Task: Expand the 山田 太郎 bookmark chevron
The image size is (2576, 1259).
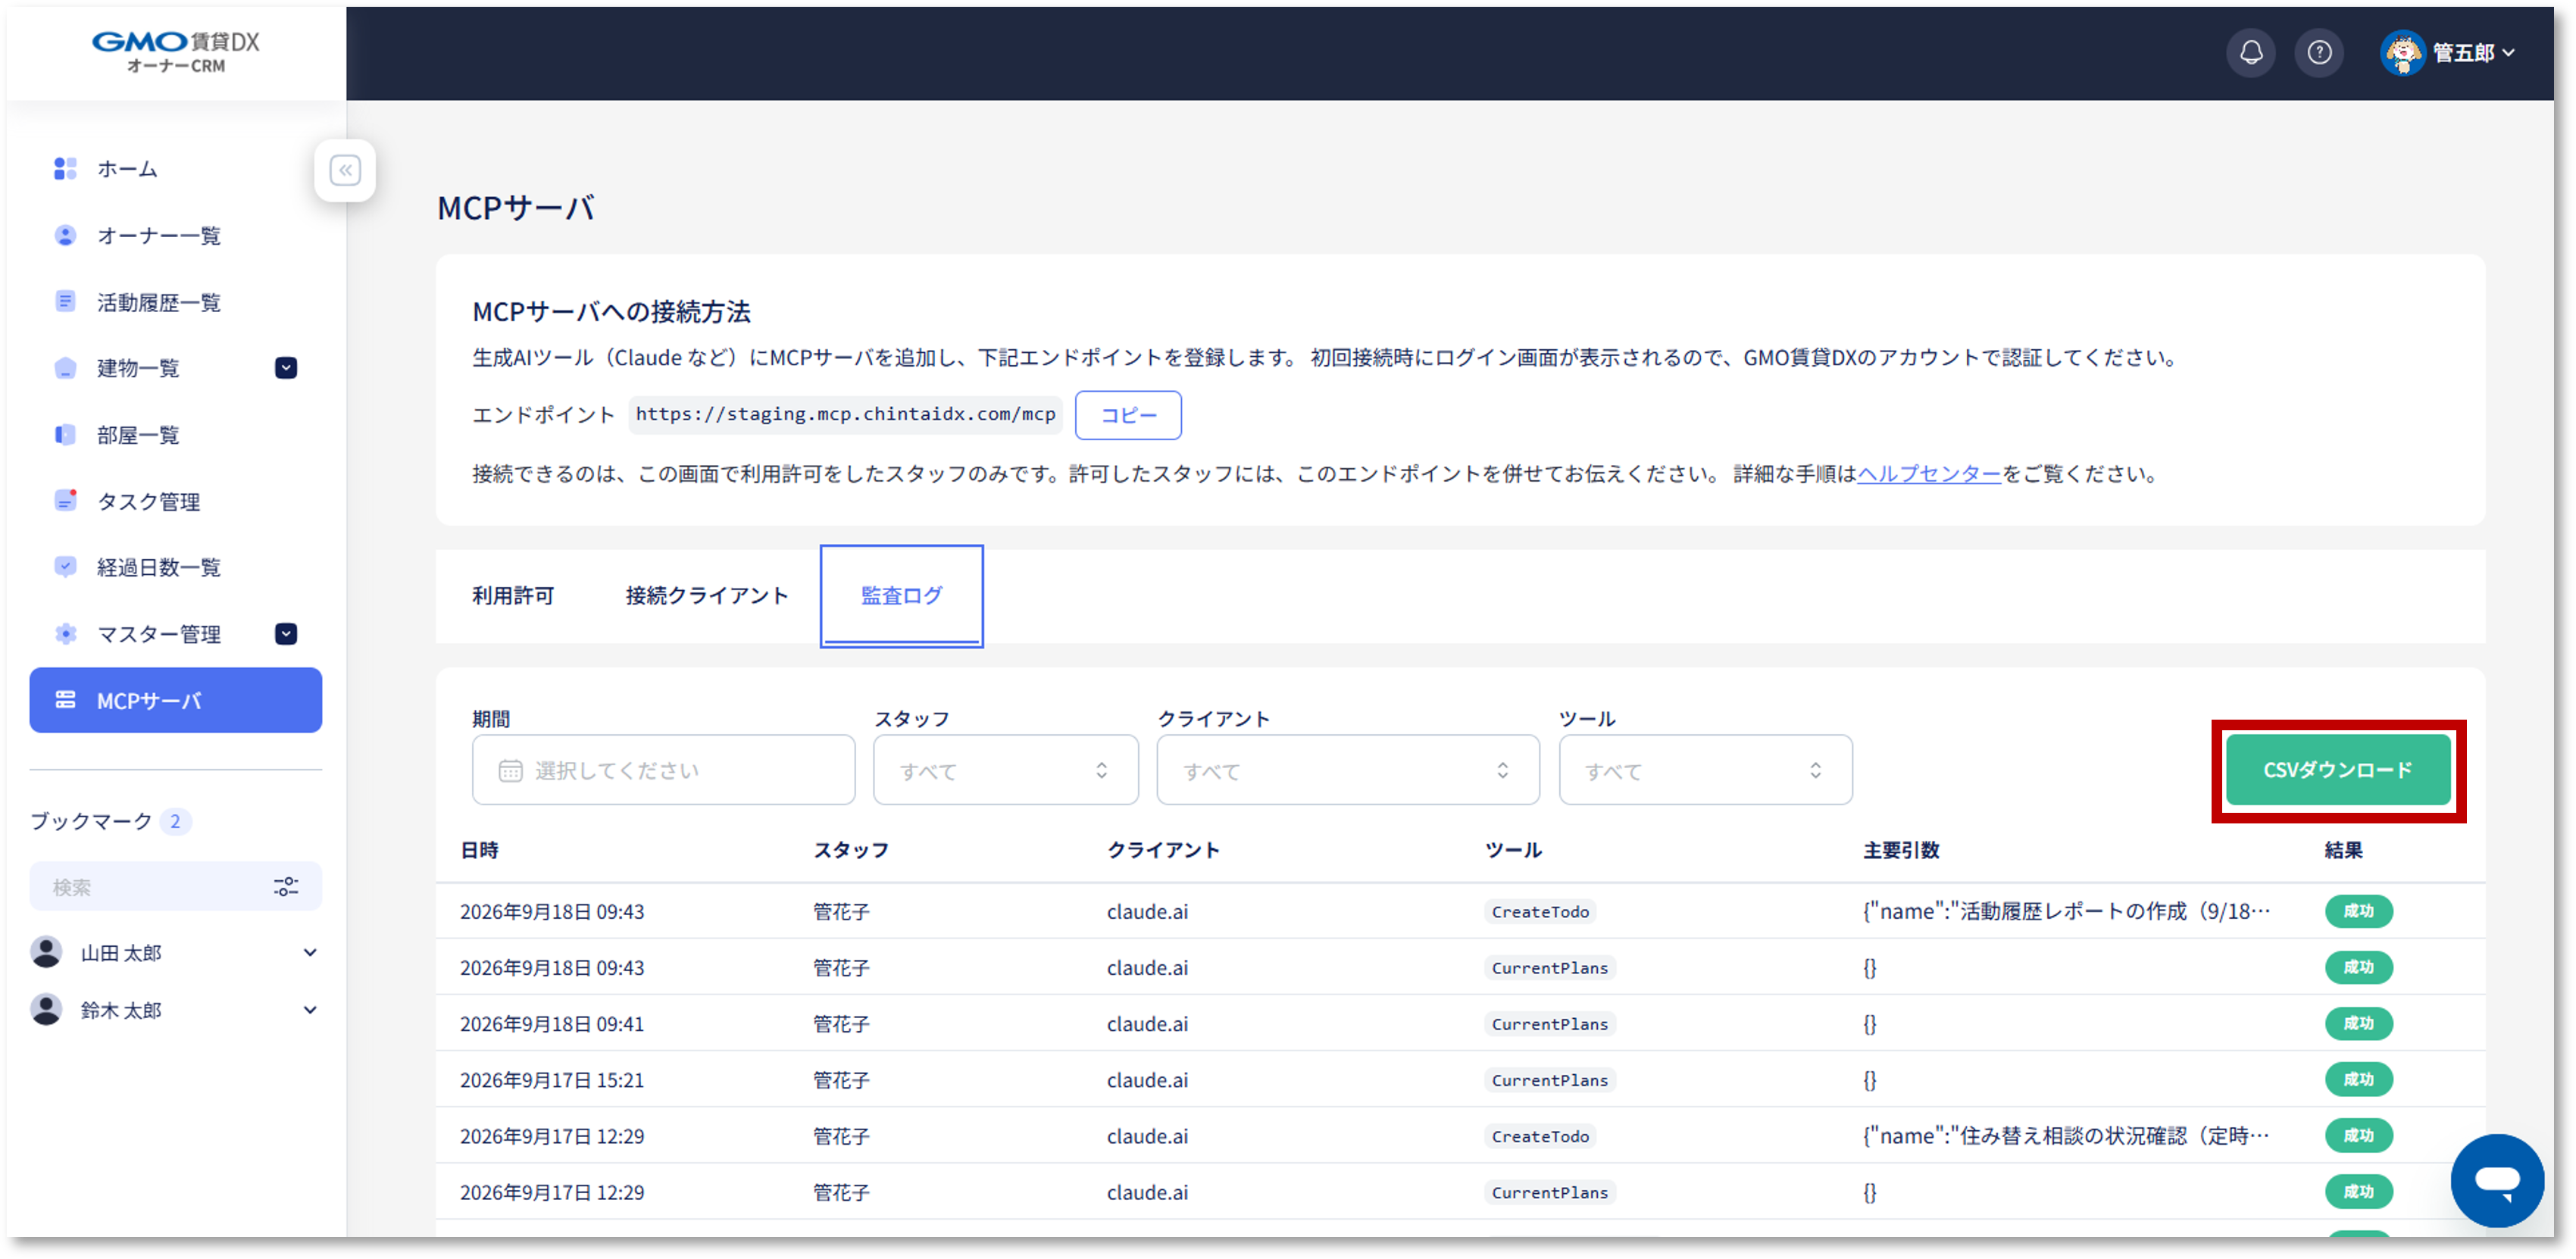Action: pos(310,953)
